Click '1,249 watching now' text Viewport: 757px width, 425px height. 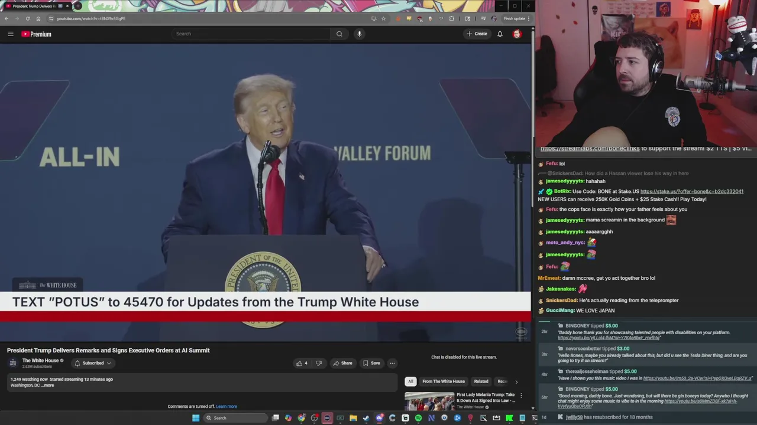pos(29,380)
